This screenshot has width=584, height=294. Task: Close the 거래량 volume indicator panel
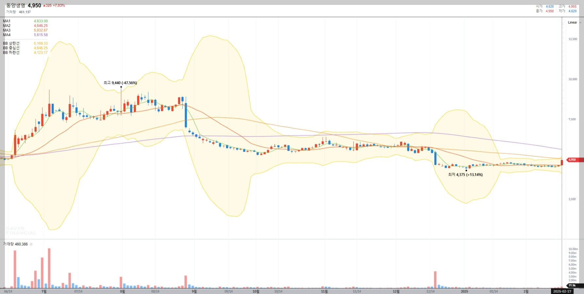31,244
